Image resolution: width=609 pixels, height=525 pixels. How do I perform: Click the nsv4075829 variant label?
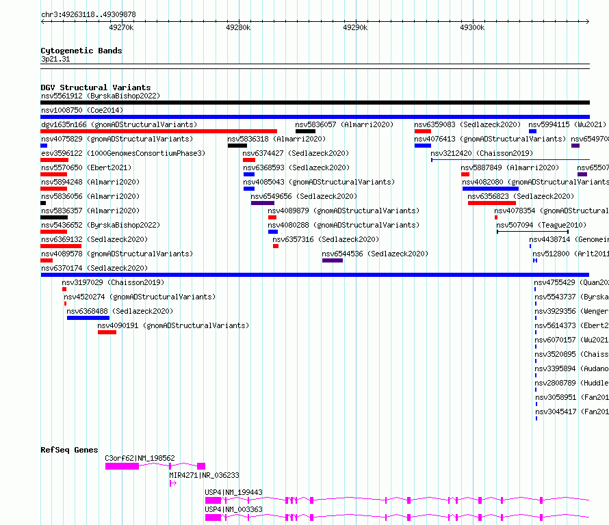pos(117,139)
